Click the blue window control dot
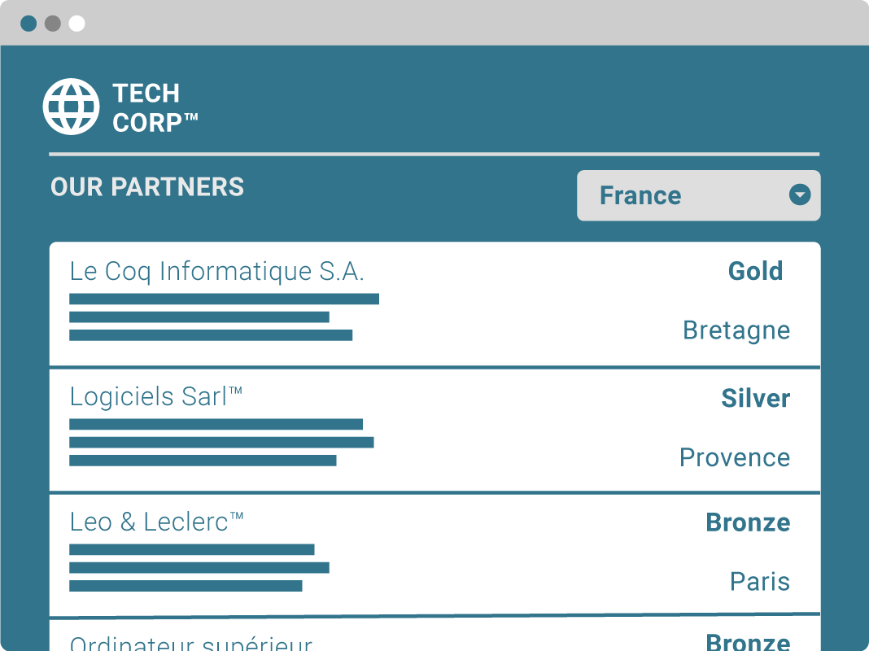869x651 pixels. (28, 24)
